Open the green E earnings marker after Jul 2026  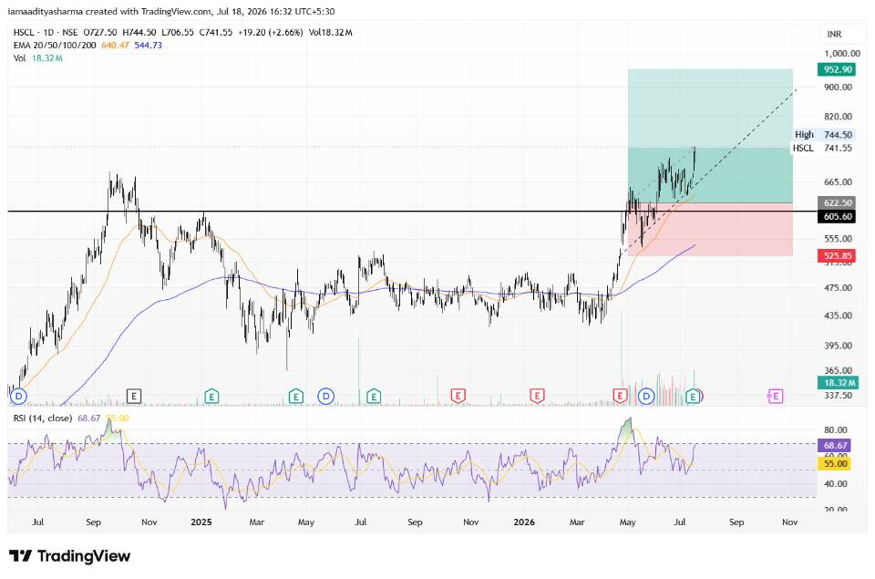tap(693, 397)
